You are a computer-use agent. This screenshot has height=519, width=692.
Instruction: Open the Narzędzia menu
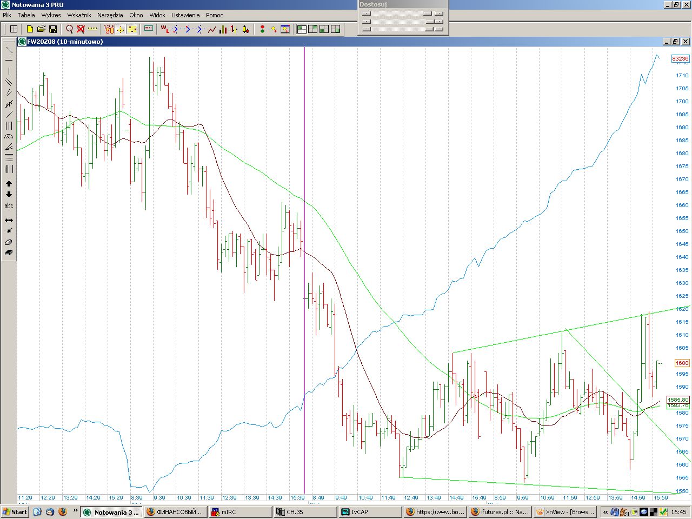click(x=110, y=15)
